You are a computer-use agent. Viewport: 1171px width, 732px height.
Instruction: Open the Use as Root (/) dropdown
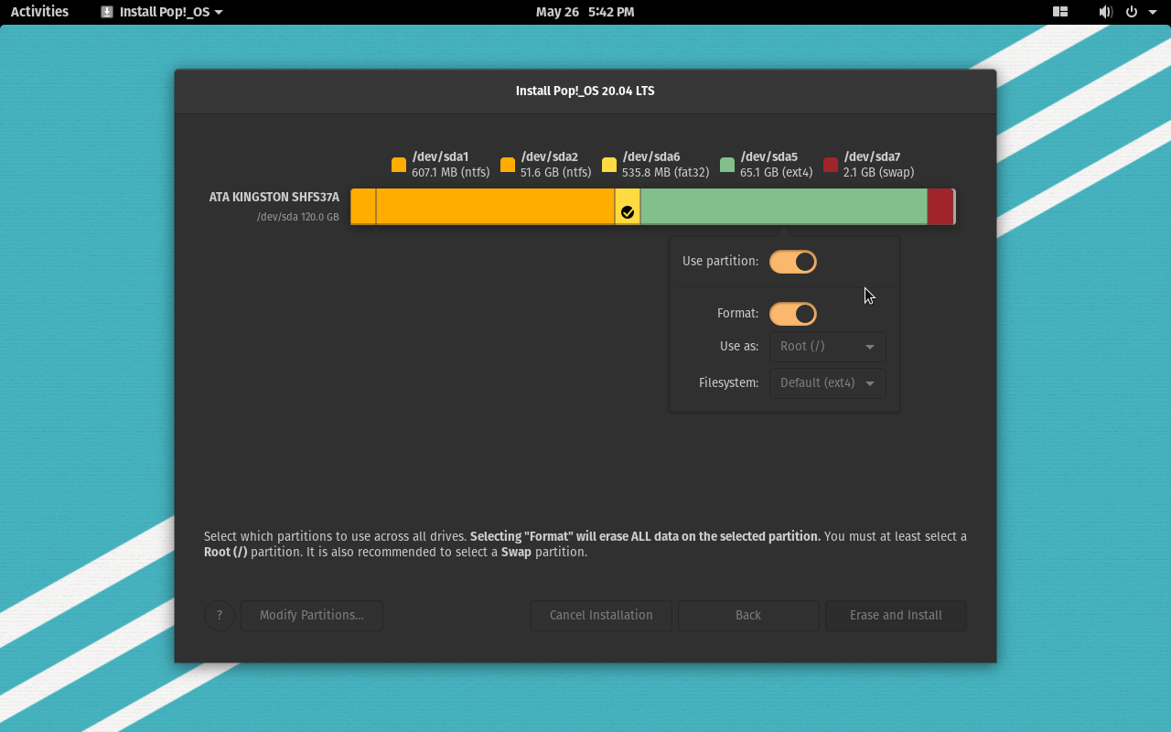click(828, 347)
